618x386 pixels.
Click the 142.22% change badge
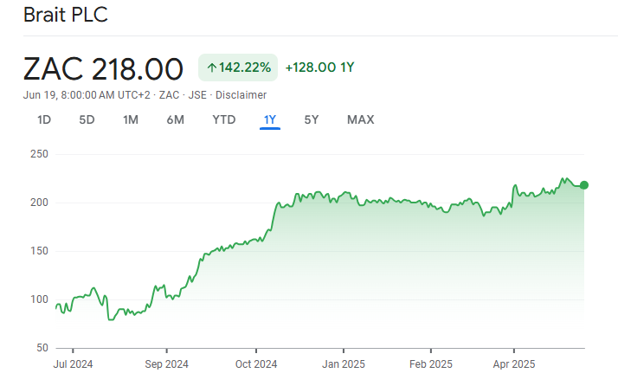[238, 68]
